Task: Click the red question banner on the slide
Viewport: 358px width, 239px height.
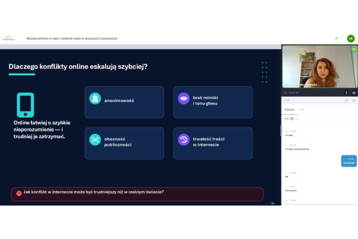Action: coord(137,193)
